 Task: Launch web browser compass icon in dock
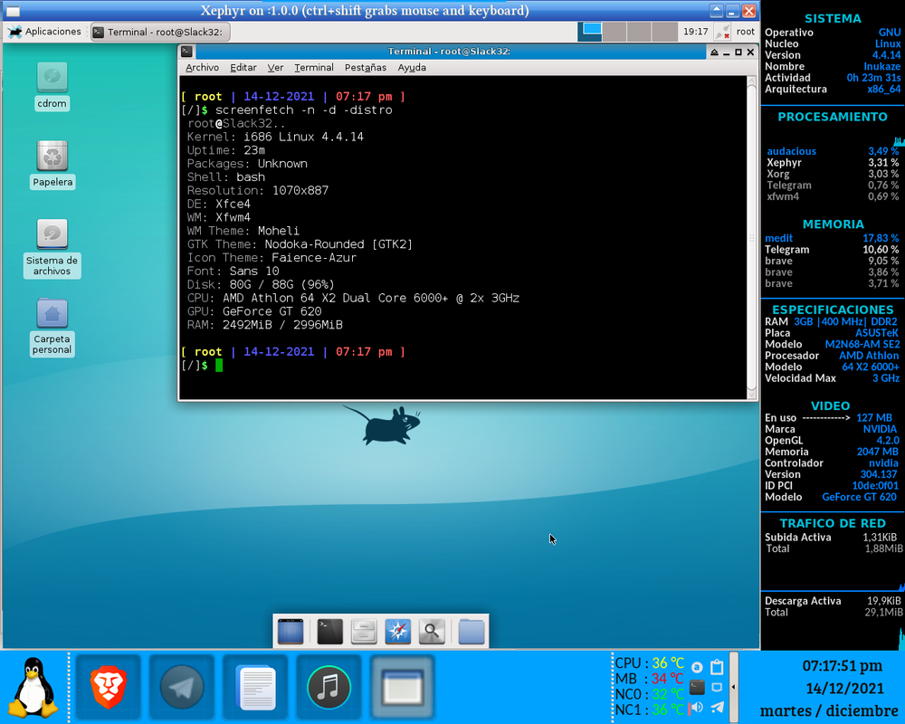click(397, 632)
